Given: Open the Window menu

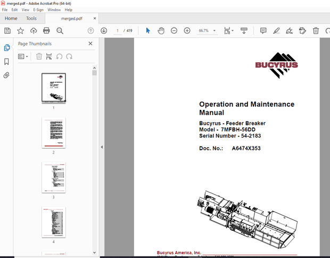Looking at the screenshot, I should (54, 10).
